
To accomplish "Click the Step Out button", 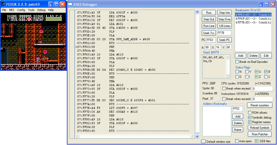I will click(209, 19).
